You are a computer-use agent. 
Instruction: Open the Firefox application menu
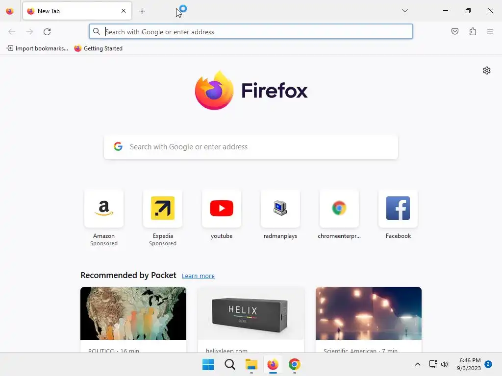[490, 31]
